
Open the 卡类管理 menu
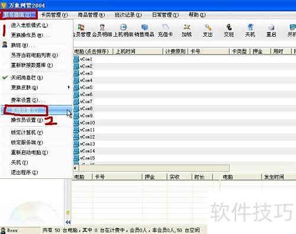click(54, 15)
